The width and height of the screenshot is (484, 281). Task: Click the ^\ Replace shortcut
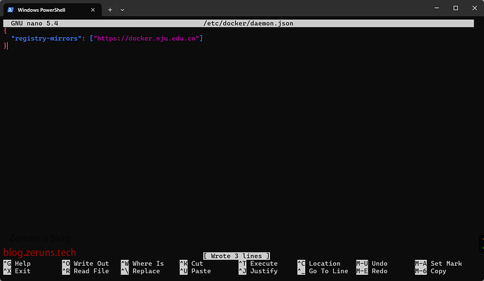tap(140, 271)
